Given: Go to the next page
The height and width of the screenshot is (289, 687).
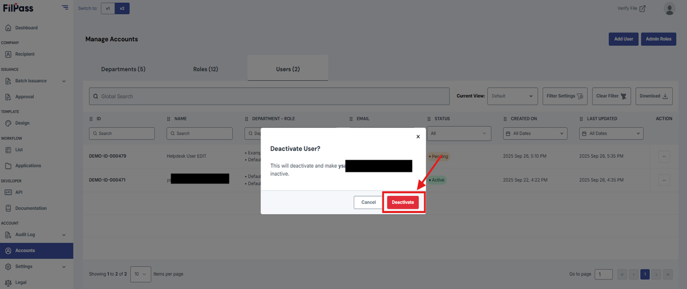Looking at the screenshot, I should (x=656, y=274).
